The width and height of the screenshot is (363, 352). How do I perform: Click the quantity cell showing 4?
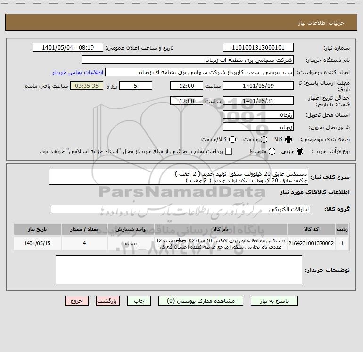coord(84,243)
